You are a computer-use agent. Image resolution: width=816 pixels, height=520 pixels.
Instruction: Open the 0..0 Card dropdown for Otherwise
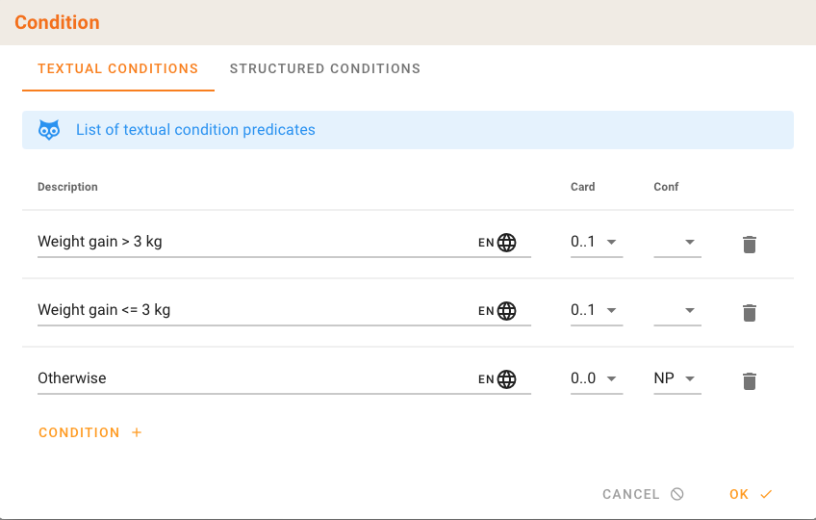point(596,379)
